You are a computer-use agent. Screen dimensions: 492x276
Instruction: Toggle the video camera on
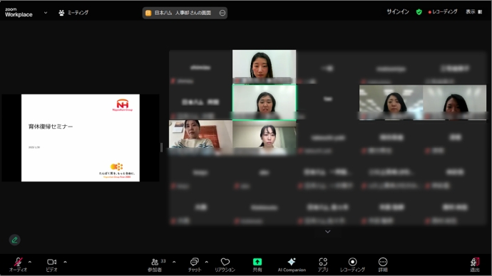(52, 262)
